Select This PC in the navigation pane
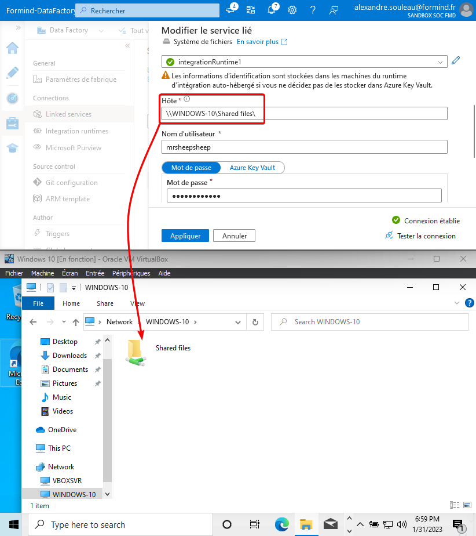The height and width of the screenshot is (536, 476). pos(59,448)
